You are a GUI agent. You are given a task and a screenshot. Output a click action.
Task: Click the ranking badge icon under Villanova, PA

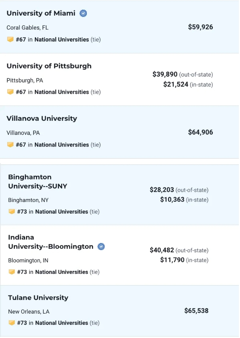tap(10, 145)
